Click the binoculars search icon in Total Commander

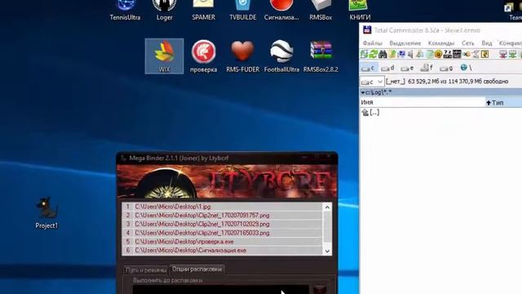[x=383, y=54]
